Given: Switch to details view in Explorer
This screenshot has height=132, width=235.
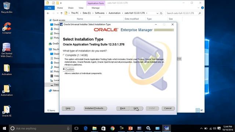Looking at the screenshot, I should pos(198,110).
